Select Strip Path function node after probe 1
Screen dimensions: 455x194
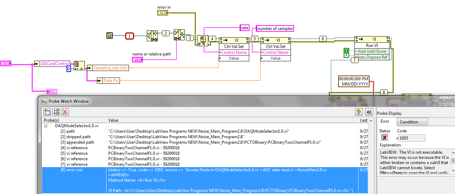[x=152, y=35]
